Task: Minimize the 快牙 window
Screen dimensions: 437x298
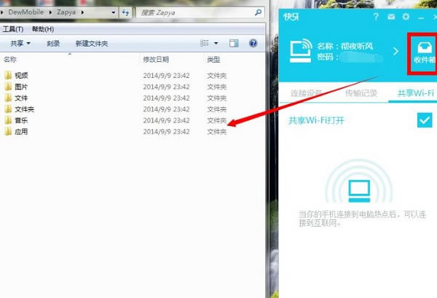Action: click(421, 17)
